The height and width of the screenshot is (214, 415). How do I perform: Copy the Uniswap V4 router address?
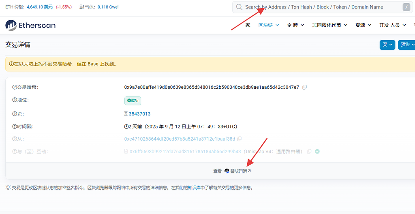tap(309, 152)
